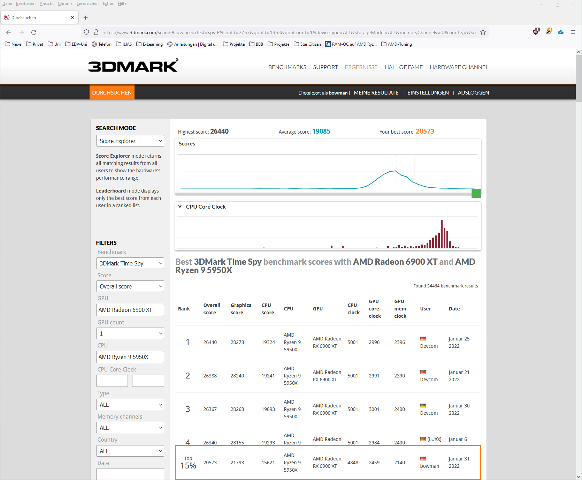Screen dimensions: 582x480
Task: Open the Telefon bookmark
Action: (101, 44)
